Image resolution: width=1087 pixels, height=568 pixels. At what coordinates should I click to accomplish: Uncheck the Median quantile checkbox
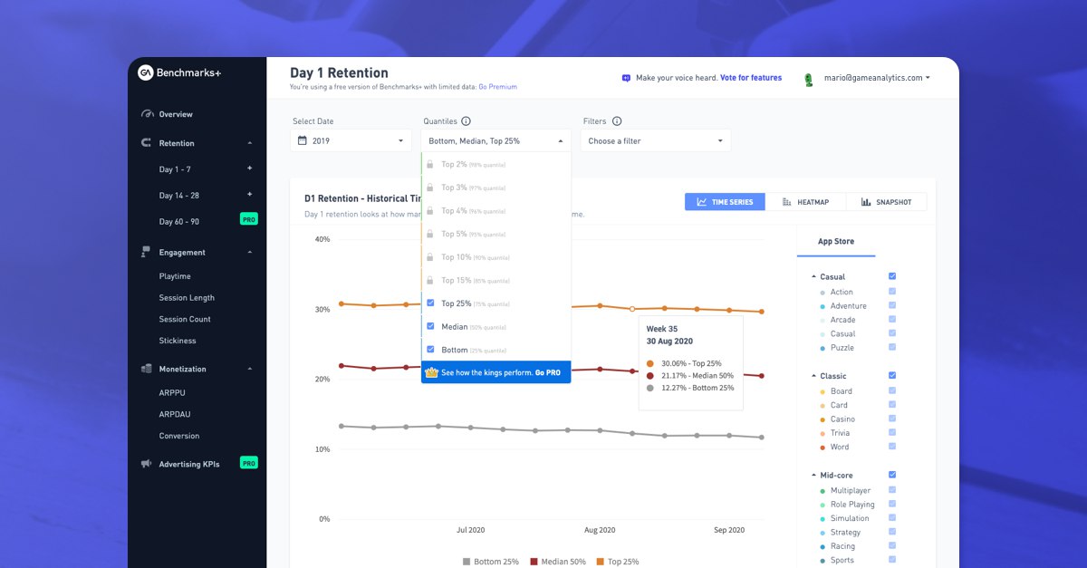(x=430, y=326)
